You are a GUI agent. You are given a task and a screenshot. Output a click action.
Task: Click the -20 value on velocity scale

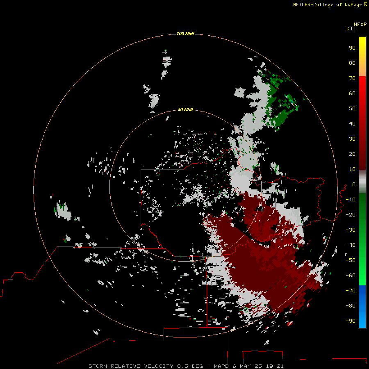click(351, 215)
